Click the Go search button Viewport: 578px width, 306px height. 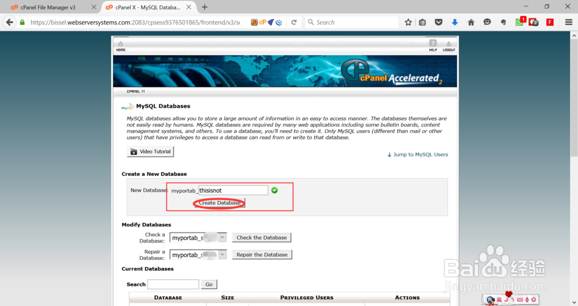click(209, 284)
